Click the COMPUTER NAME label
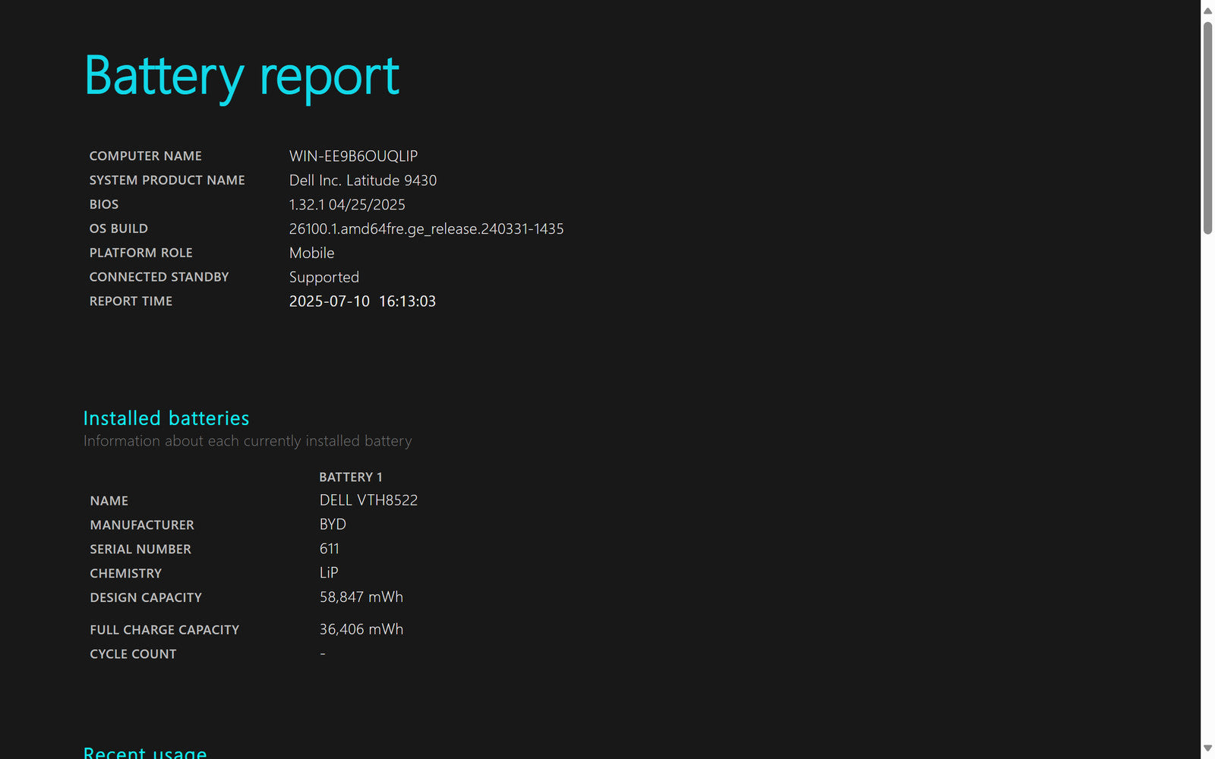 146,156
